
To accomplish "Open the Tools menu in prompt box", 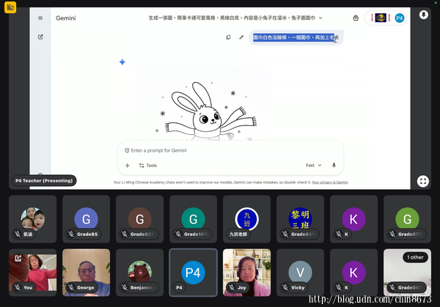I will coord(147,166).
